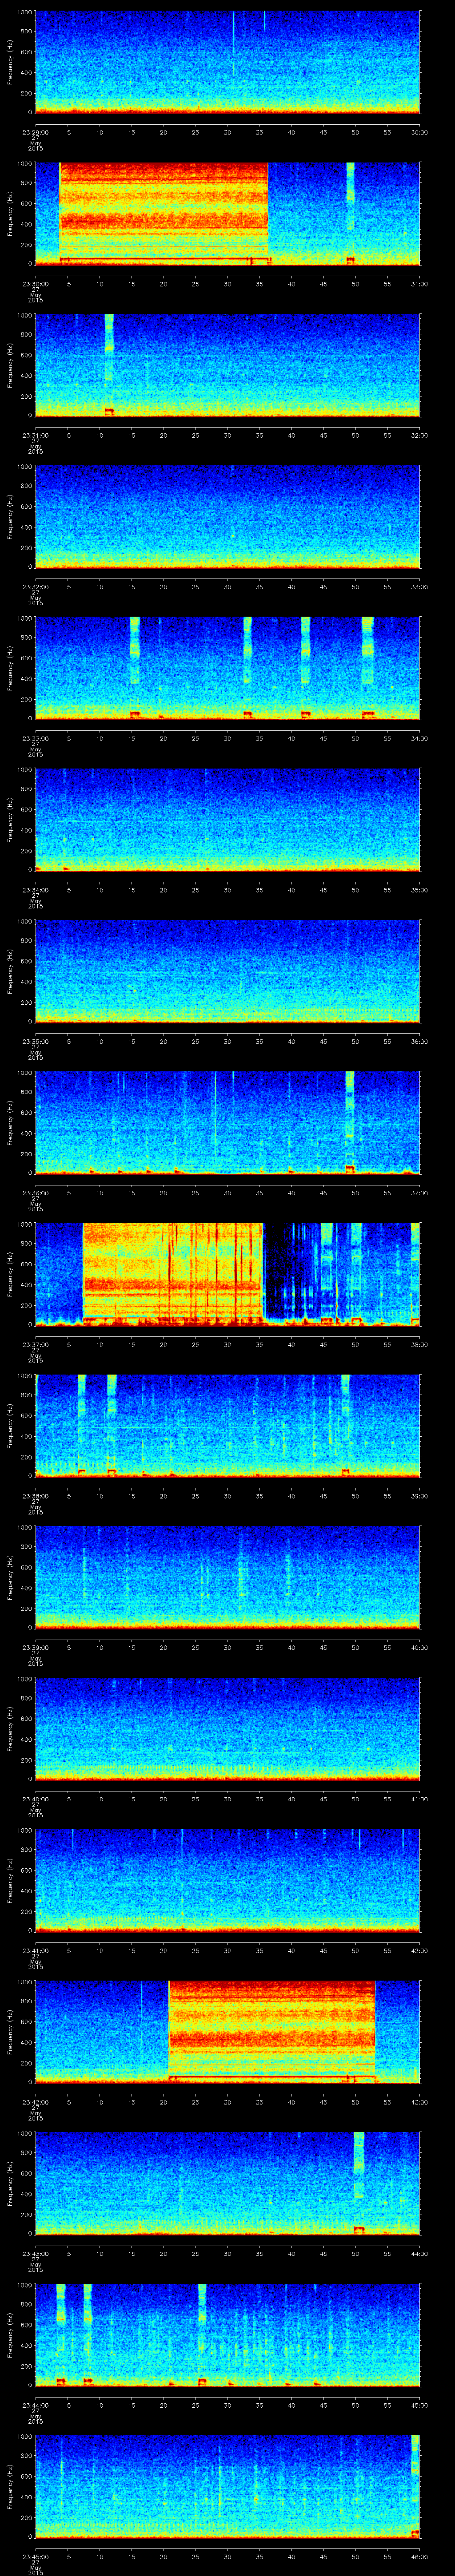Click the 39:00 end time label
This screenshot has height=2576, width=455.
[420, 1496]
